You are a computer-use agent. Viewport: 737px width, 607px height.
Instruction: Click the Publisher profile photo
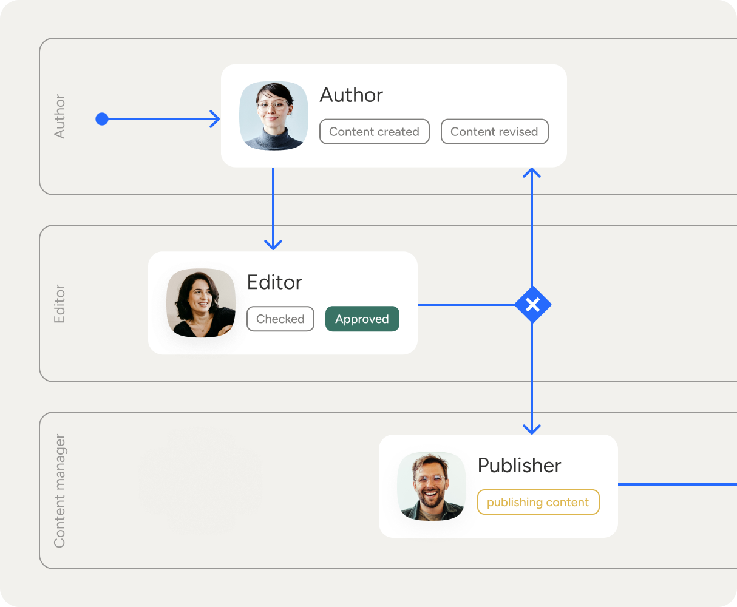click(432, 486)
